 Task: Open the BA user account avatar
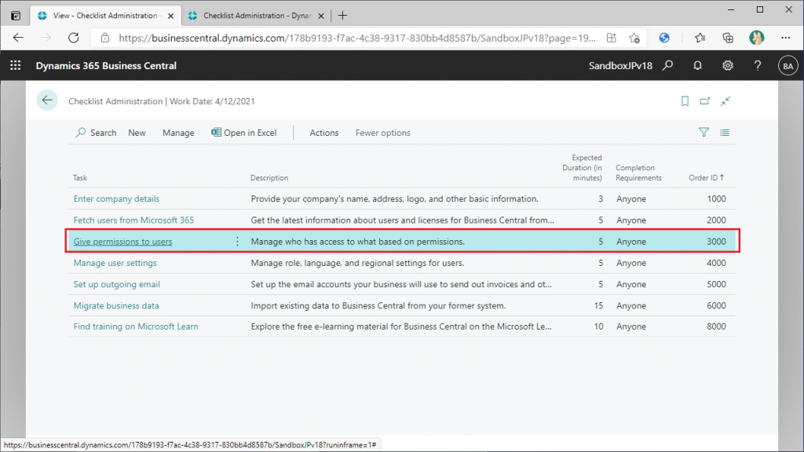[x=788, y=66]
